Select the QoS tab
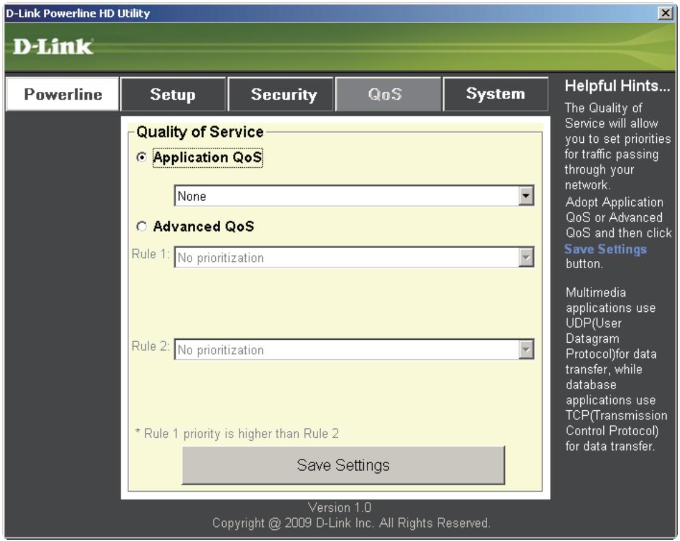The image size is (680, 541). pyautogui.click(x=388, y=94)
